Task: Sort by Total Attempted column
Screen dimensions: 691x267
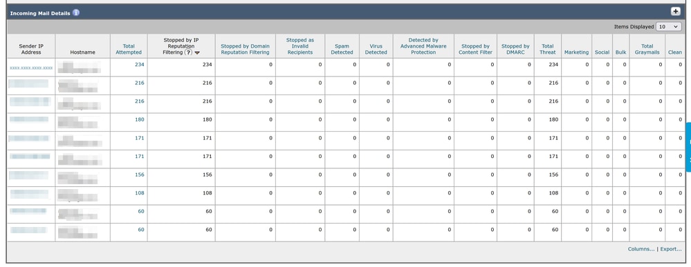Action: [129, 49]
